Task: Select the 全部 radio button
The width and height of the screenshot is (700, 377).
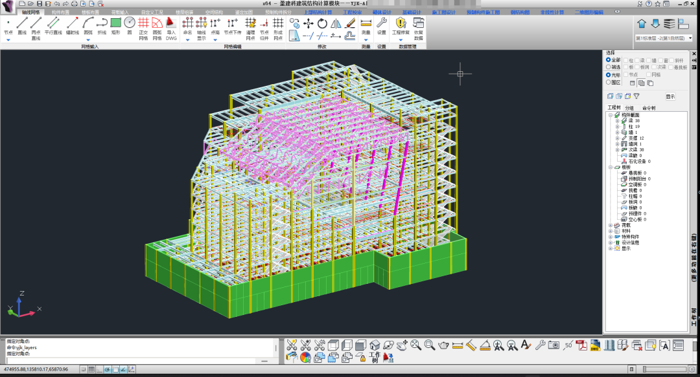Action: 608,59
